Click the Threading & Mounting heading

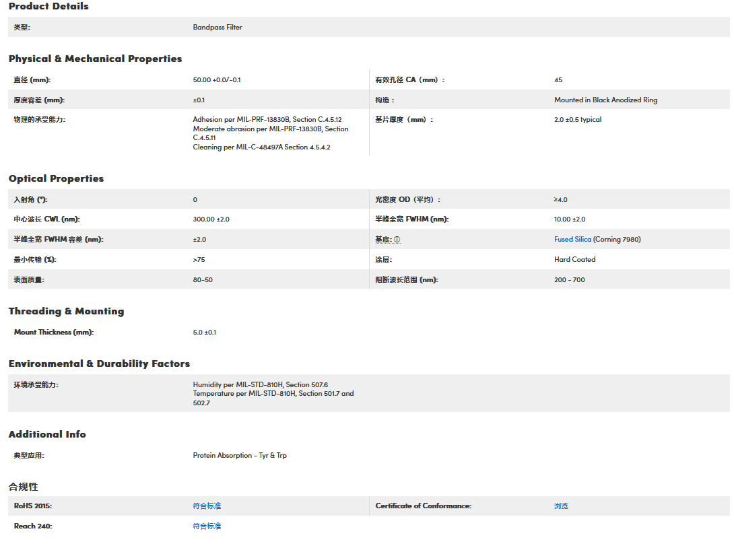66,312
